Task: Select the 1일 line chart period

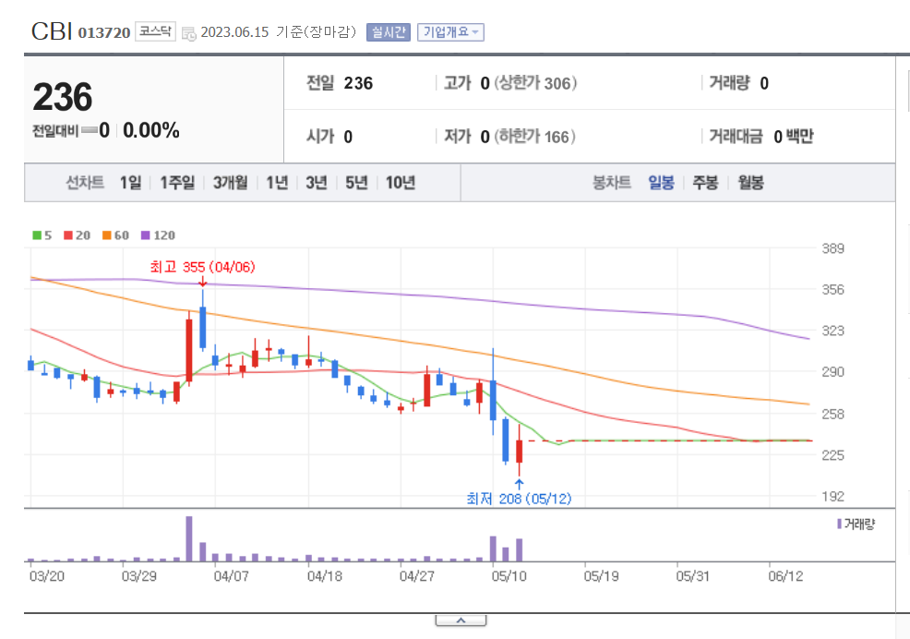Action: 130,183
